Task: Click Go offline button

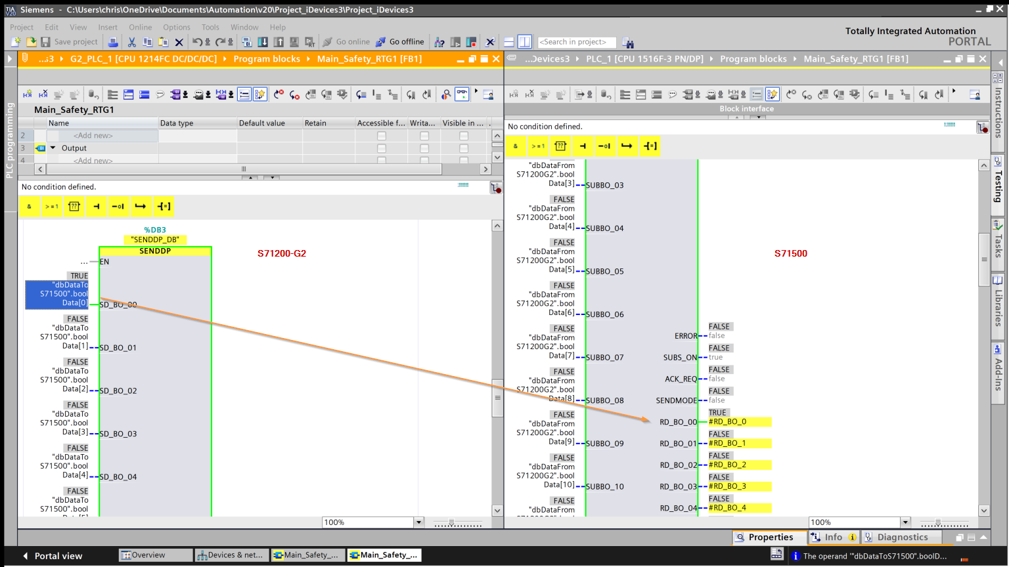Action: click(x=401, y=42)
